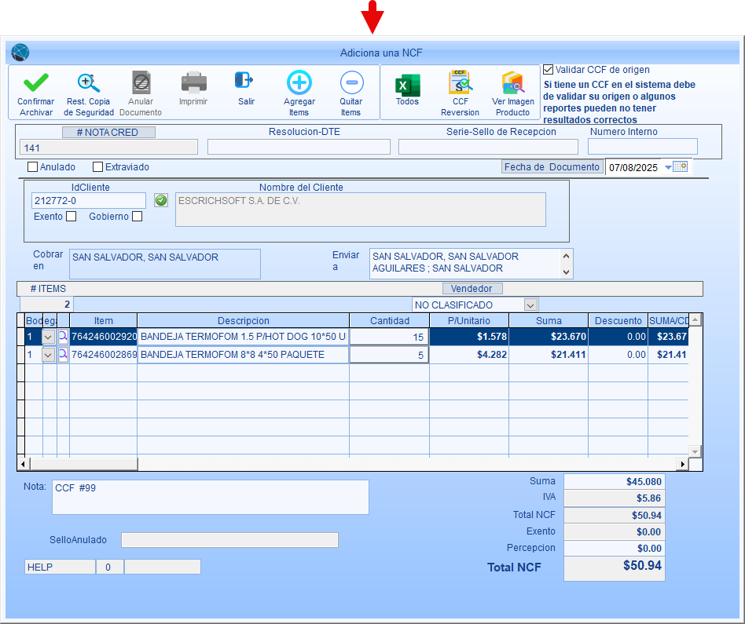The image size is (745, 624).
Task: Edit the Cantidad cell with value 15
Action: (389, 337)
